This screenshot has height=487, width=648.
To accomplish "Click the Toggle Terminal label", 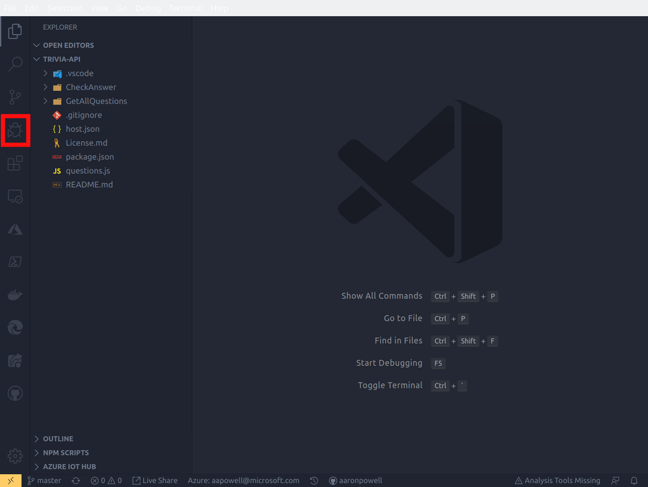I will 390,385.
